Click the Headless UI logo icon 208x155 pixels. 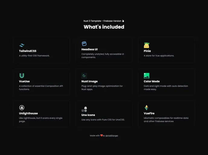click(84, 44)
